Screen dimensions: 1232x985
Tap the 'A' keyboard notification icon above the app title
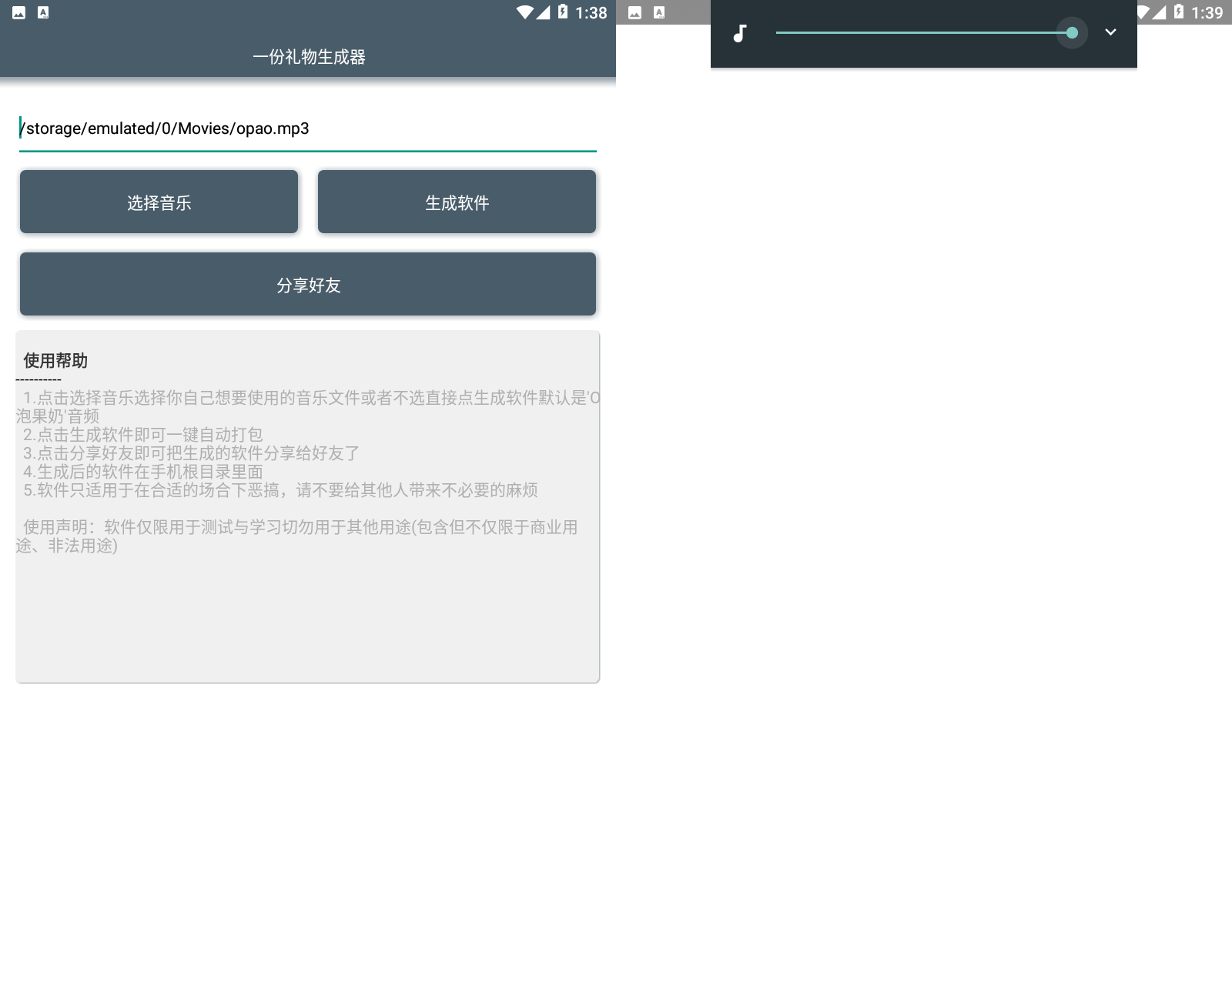[x=43, y=12]
